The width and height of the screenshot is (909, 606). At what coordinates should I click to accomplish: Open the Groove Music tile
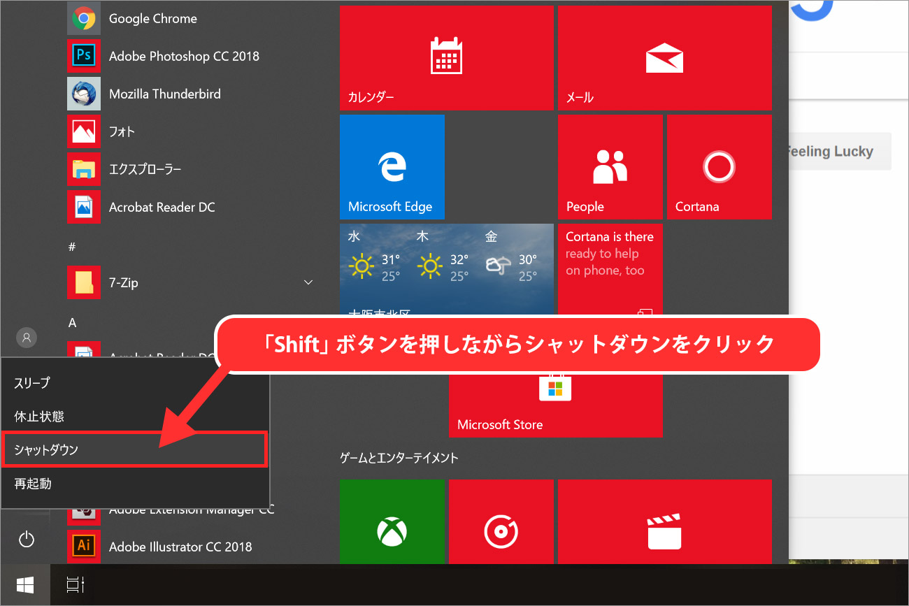(501, 521)
